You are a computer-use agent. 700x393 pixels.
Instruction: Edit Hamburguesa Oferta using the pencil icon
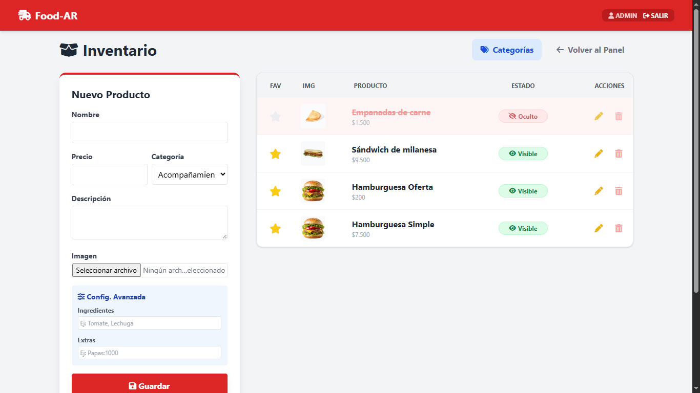[x=599, y=191]
